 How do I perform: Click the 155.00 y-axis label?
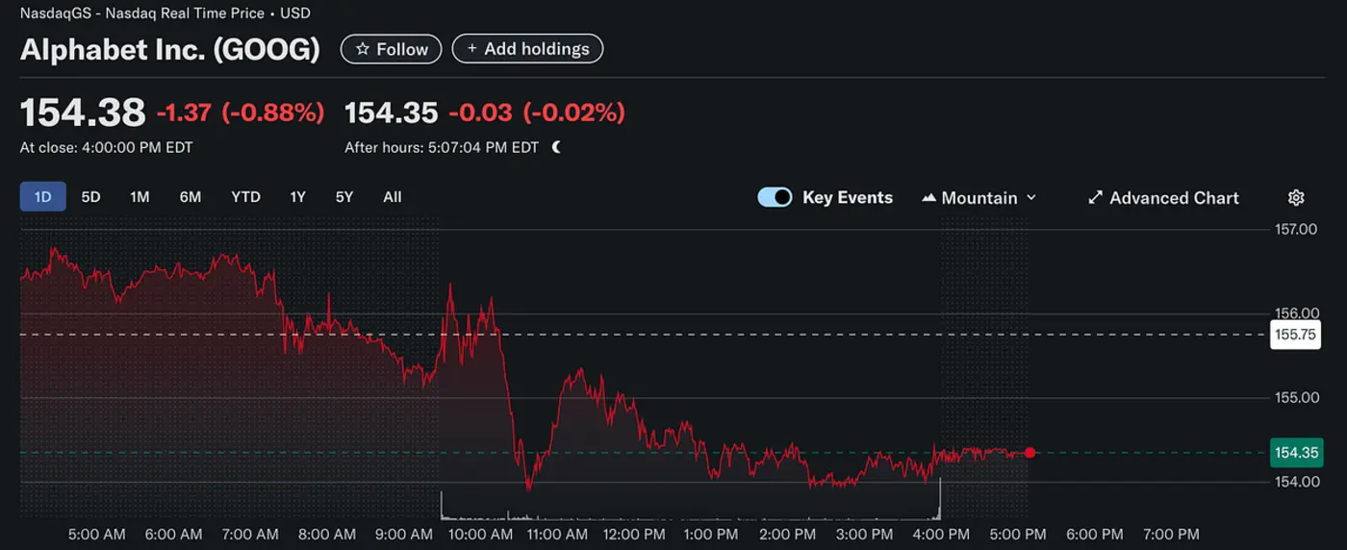pyautogui.click(x=1295, y=397)
